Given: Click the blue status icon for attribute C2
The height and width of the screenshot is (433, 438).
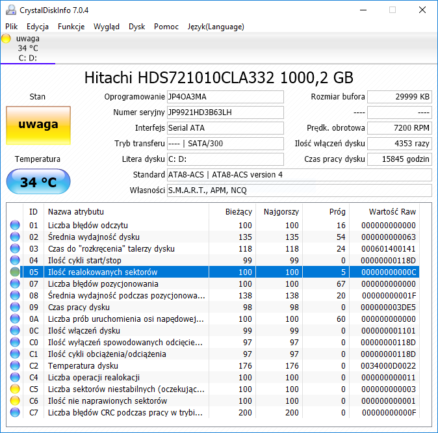Looking at the screenshot, I should point(15,365).
